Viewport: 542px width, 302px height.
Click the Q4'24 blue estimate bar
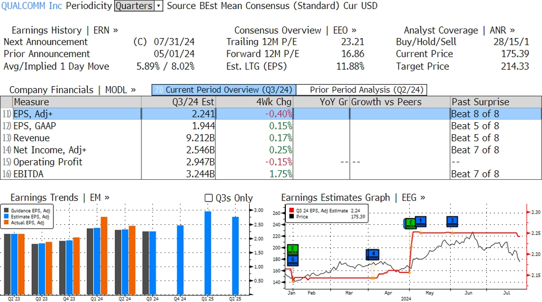point(180,260)
